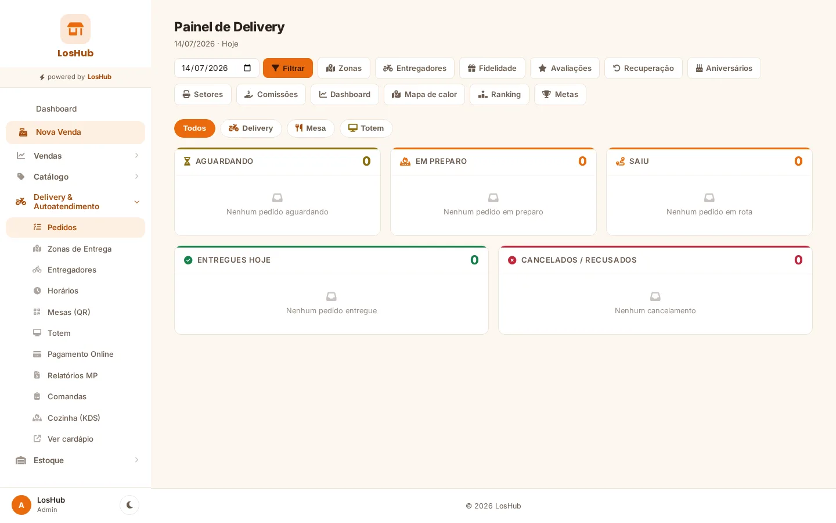Click the Entregues Hoje green check icon
This screenshot has height=523, width=836.
click(188, 260)
